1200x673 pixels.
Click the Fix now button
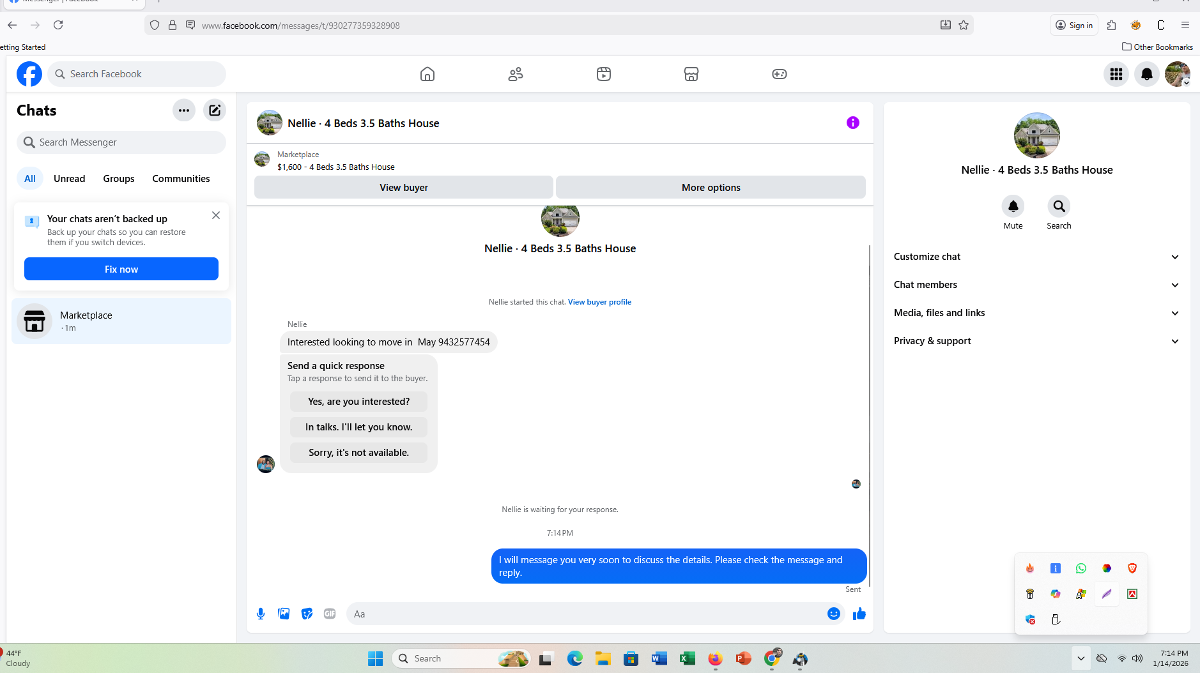(121, 269)
